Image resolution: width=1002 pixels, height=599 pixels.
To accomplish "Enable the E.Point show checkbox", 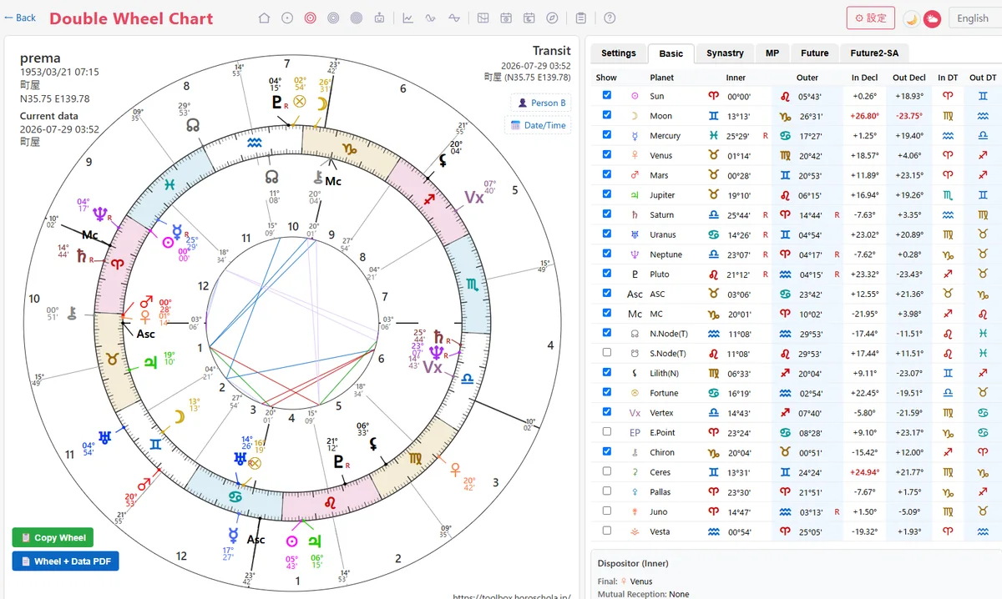I will 607,432.
